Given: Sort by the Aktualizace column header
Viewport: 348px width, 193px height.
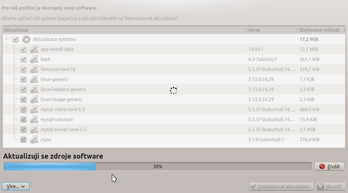Looking at the screenshot, I should (124, 30).
